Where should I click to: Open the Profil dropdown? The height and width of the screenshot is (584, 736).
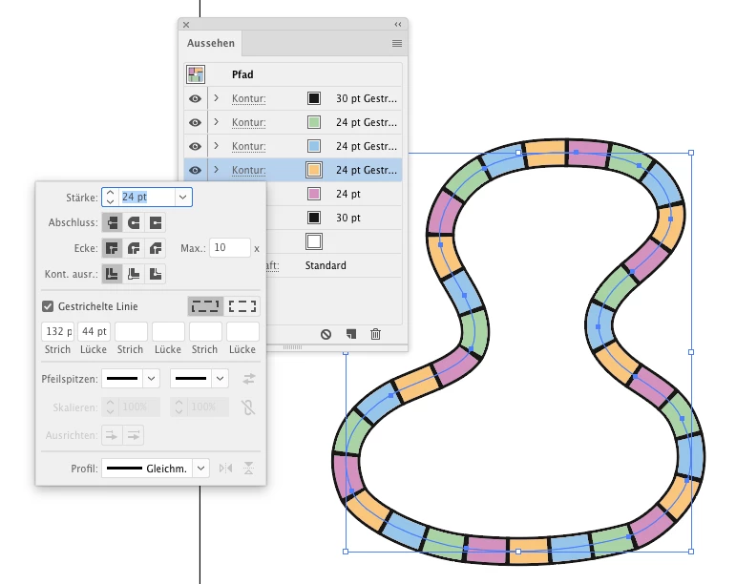200,469
